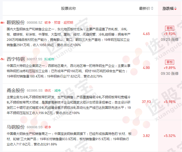Click the 超预期 tag
The width and height of the screenshot is (182, 152).
pyautogui.click(x=68, y=23)
